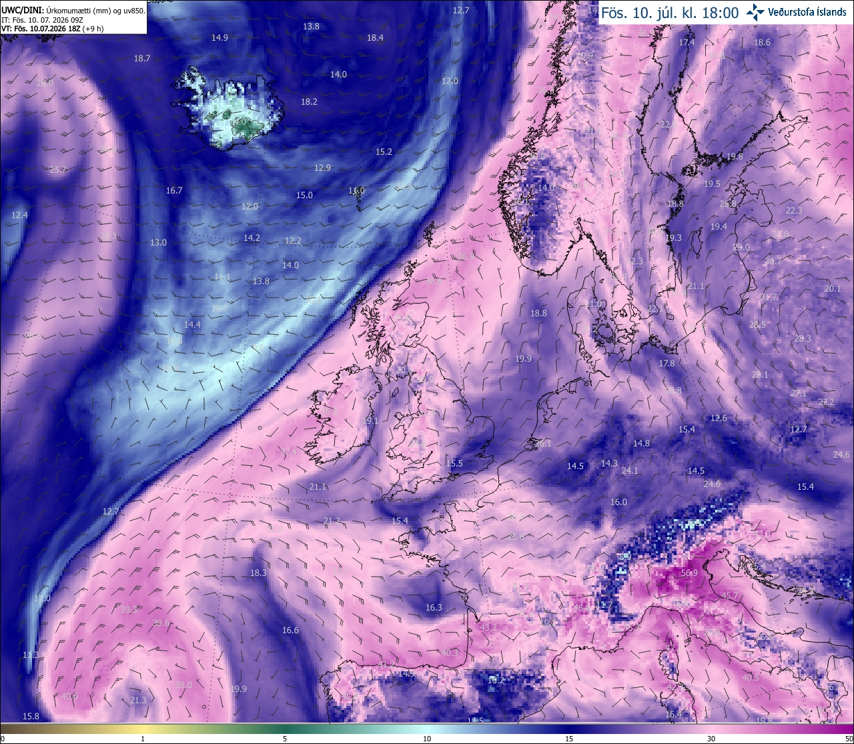
Task: Click the 18.7 value label
Action: (142, 59)
